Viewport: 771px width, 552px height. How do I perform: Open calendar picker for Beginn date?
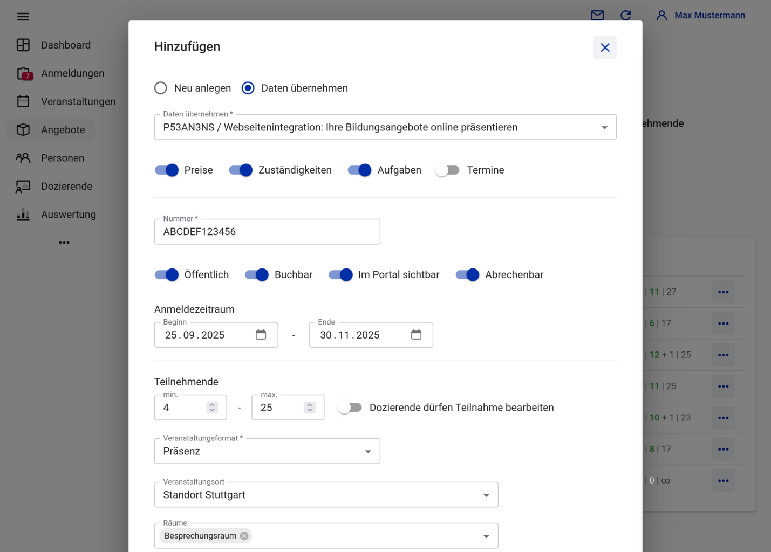click(261, 335)
